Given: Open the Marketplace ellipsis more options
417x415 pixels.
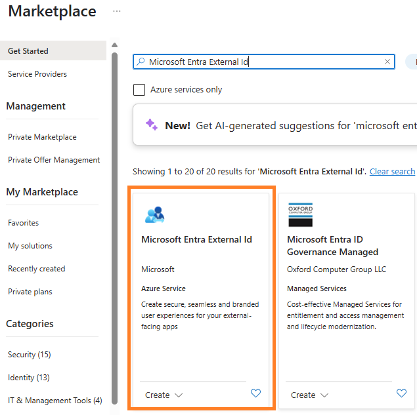Looking at the screenshot, I should click(117, 11).
